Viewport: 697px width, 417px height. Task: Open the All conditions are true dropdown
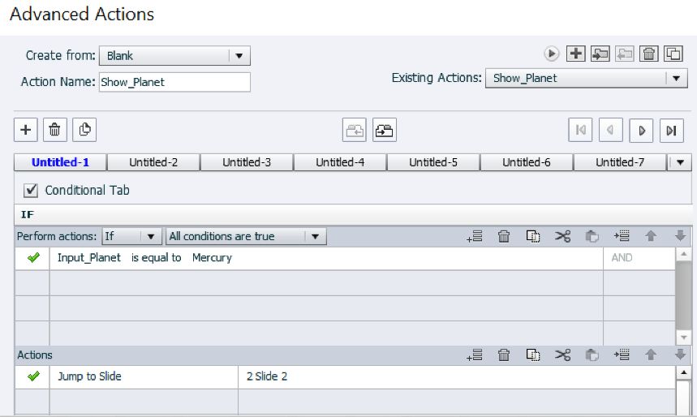click(x=316, y=236)
